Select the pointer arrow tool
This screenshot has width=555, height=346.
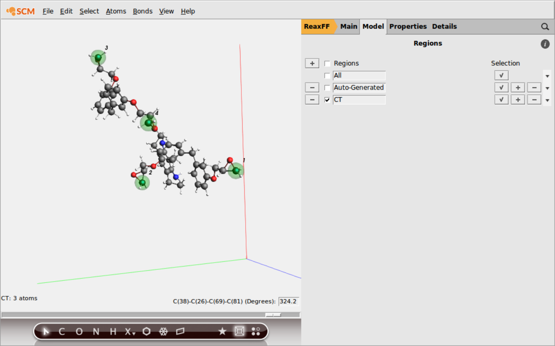pos(46,332)
